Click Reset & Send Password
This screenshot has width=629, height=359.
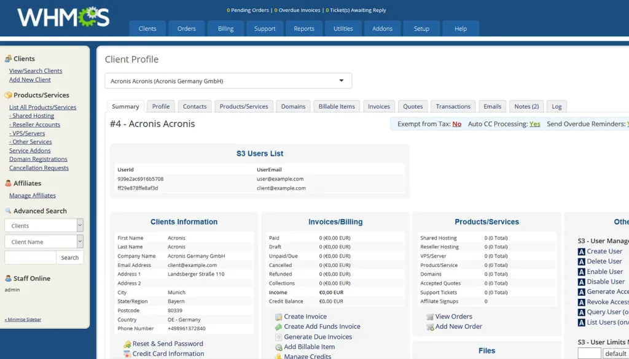[x=167, y=344]
